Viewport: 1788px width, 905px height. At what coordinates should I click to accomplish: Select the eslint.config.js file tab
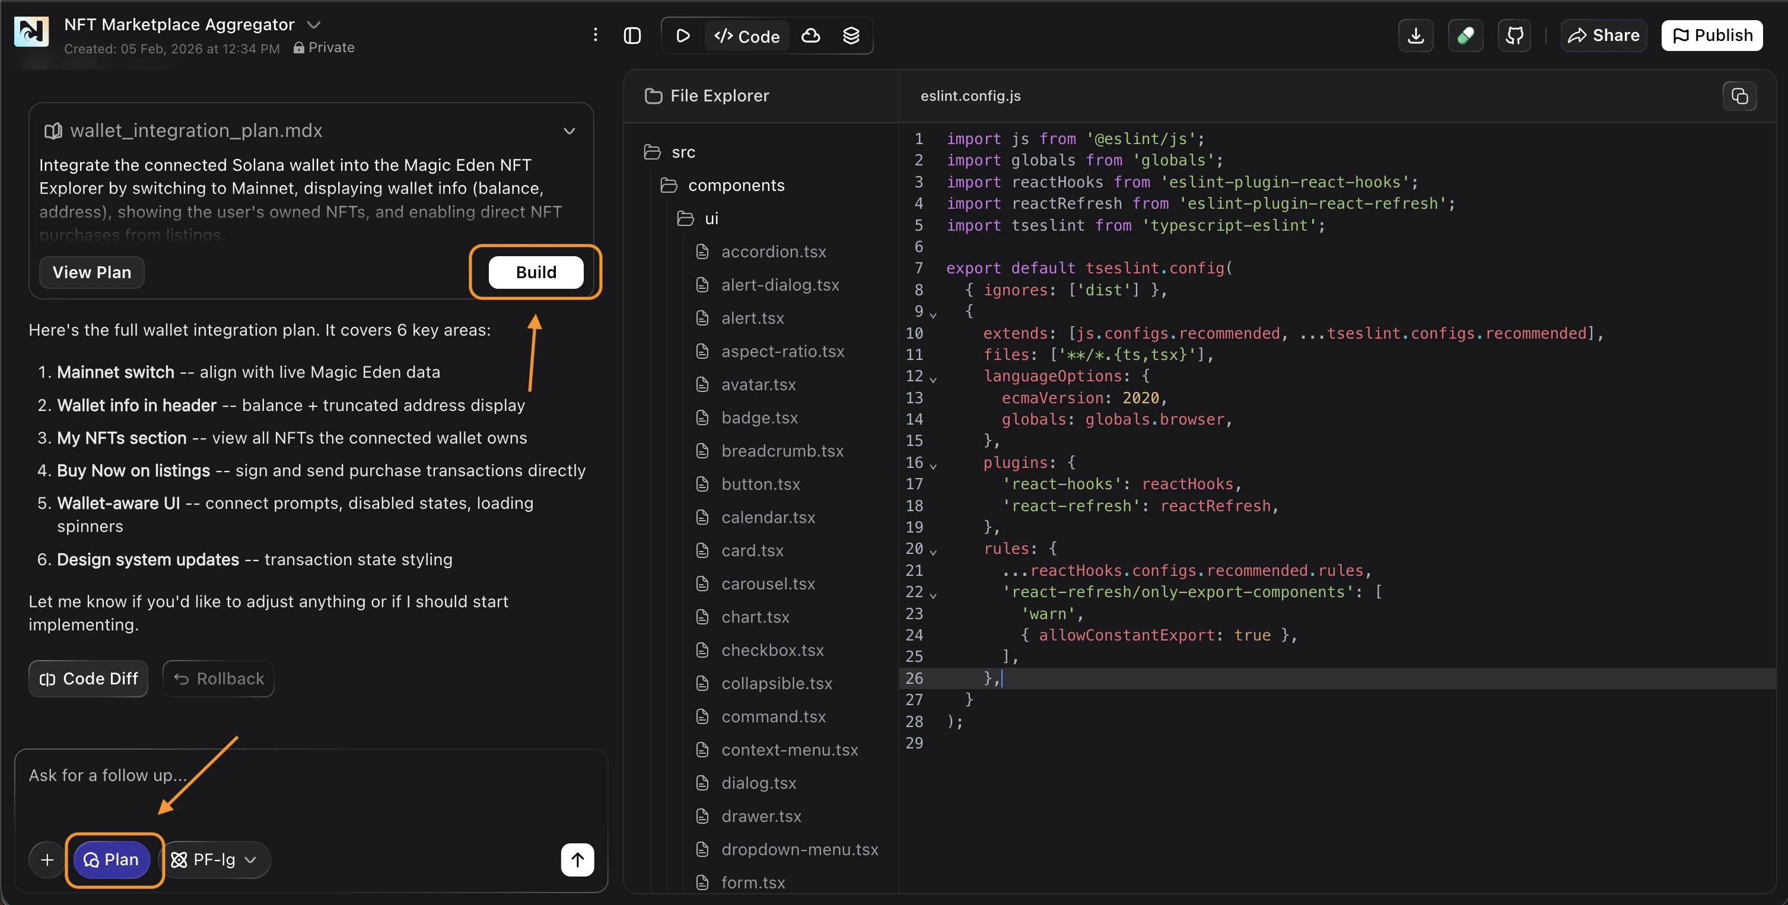click(x=970, y=95)
